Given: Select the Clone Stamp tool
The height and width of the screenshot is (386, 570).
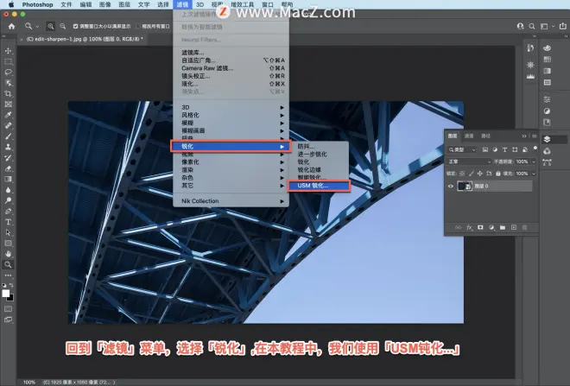Looking at the screenshot, I should [8, 147].
